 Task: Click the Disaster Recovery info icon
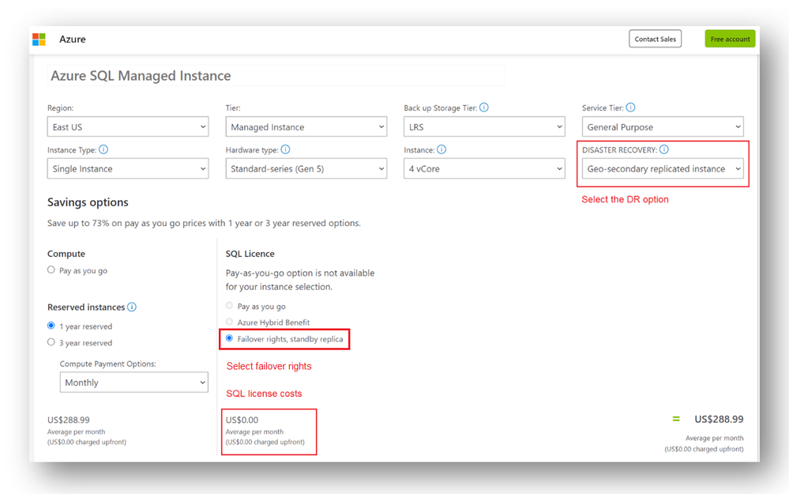663,149
